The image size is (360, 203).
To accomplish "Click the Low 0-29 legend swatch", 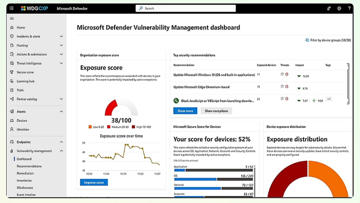I will tap(90, 127).
